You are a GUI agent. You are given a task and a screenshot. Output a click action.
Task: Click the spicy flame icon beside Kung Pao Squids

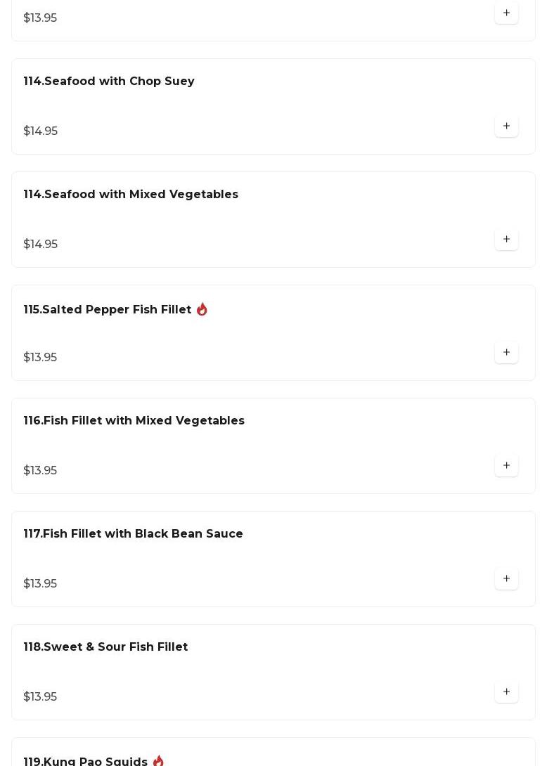click(158, 761)
